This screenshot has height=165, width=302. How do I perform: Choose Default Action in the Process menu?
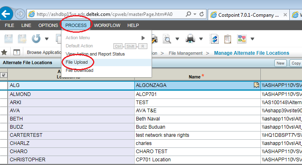(107, 46)
